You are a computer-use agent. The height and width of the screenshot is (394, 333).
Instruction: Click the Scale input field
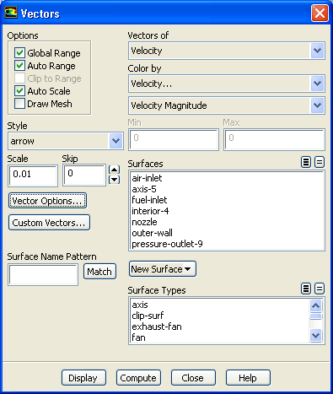[33, 175]
